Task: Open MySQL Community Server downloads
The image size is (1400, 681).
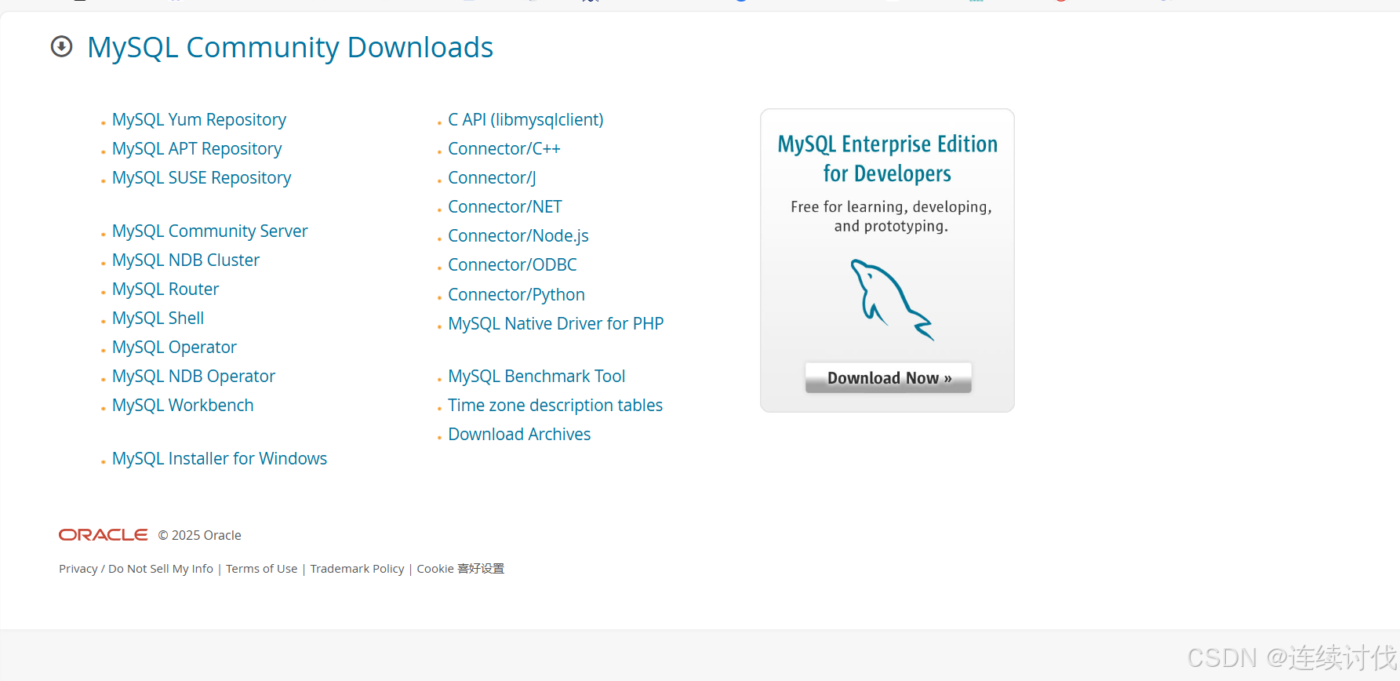Action: (210, 231)
